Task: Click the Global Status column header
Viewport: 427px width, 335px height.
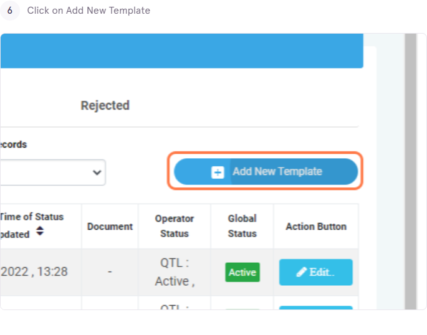Action: tap(242, 226)
